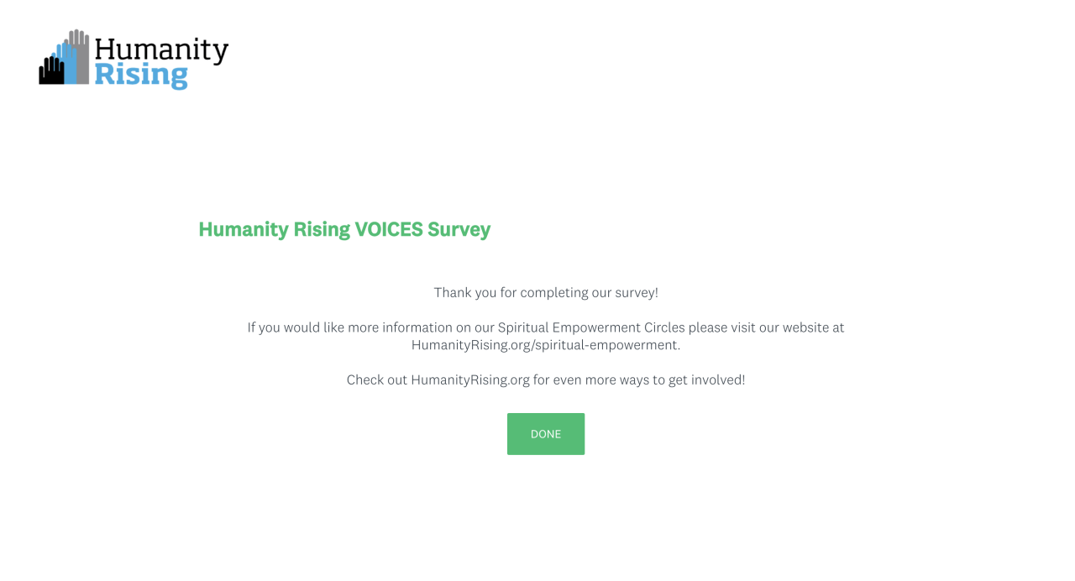
Task: Click the word Survey in the green heading
Action: (x=459, y=229)
